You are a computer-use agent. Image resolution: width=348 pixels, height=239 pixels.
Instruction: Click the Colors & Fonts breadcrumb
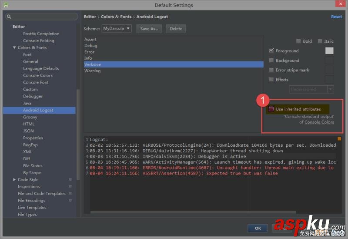(x=116, y=17)
